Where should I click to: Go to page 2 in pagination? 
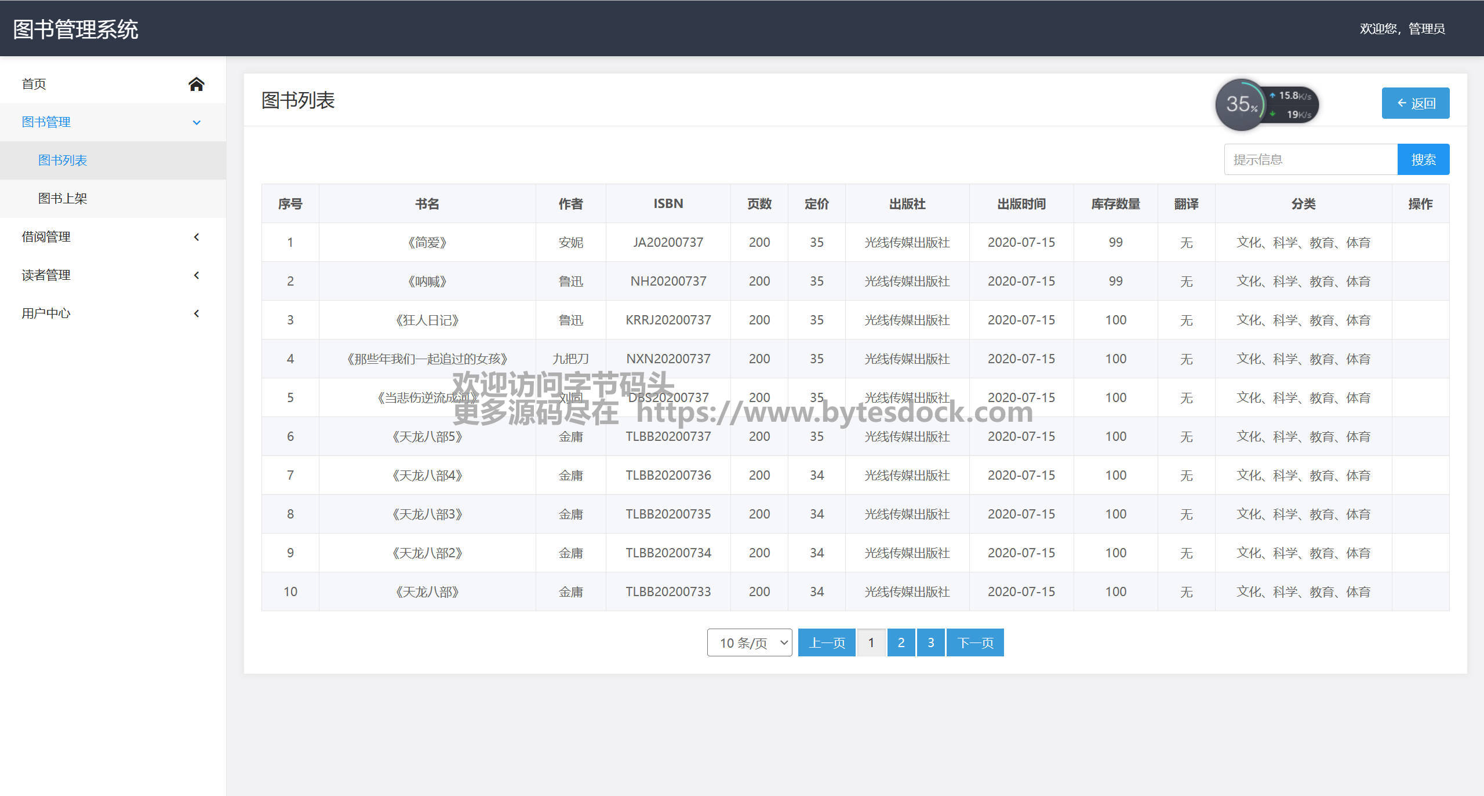pyautogui.click(x=901, y=642)
